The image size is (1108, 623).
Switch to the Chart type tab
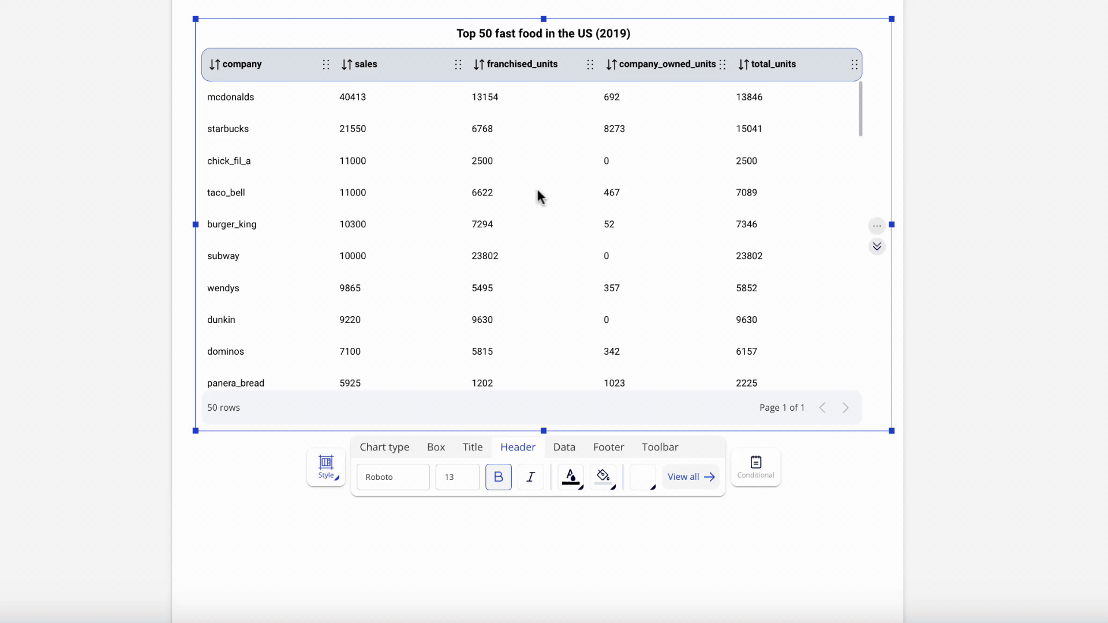click(x=384, y=447)
